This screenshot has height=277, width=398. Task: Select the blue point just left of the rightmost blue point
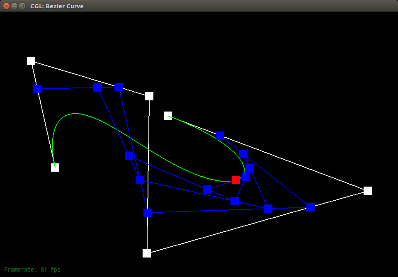(268, 209)
